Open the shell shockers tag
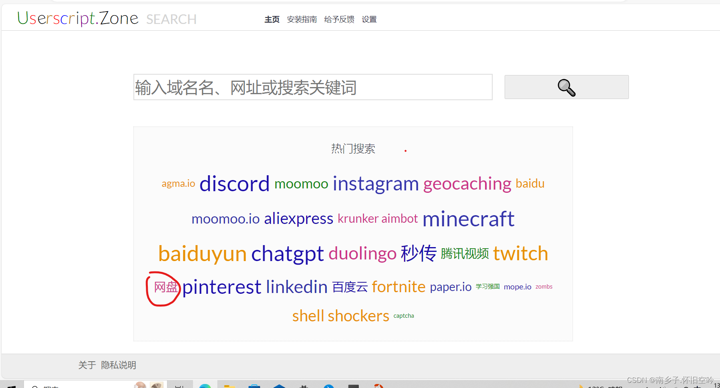Viewport: 720px width, 388px height. point(341,316)
